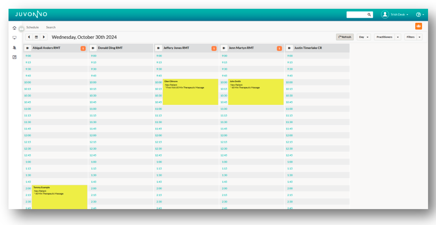Open the calendar date picker icon
The image size is (436, 225).
point(36,37)
